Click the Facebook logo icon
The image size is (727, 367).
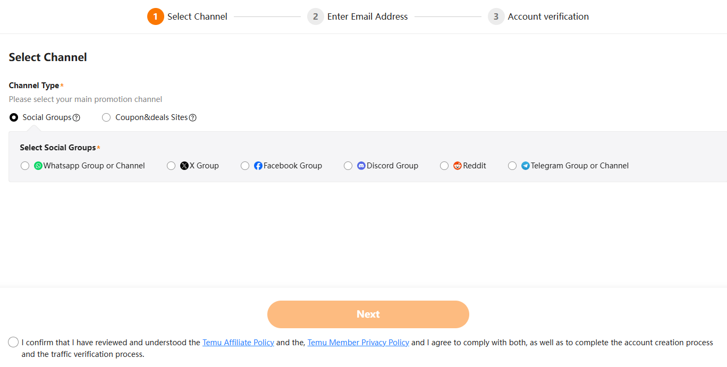pyautogui.click(x=258, y=166)
